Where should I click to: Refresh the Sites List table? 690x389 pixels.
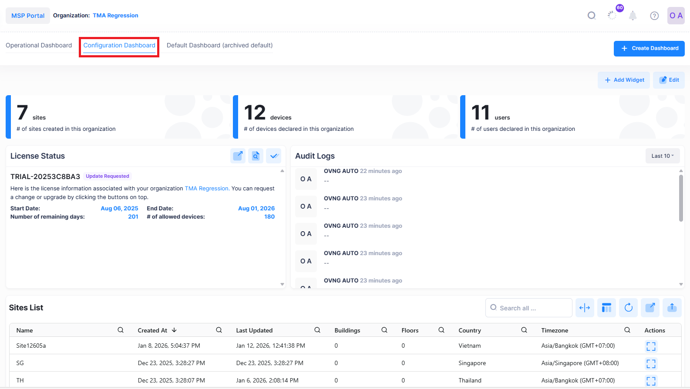click(628, 308)
